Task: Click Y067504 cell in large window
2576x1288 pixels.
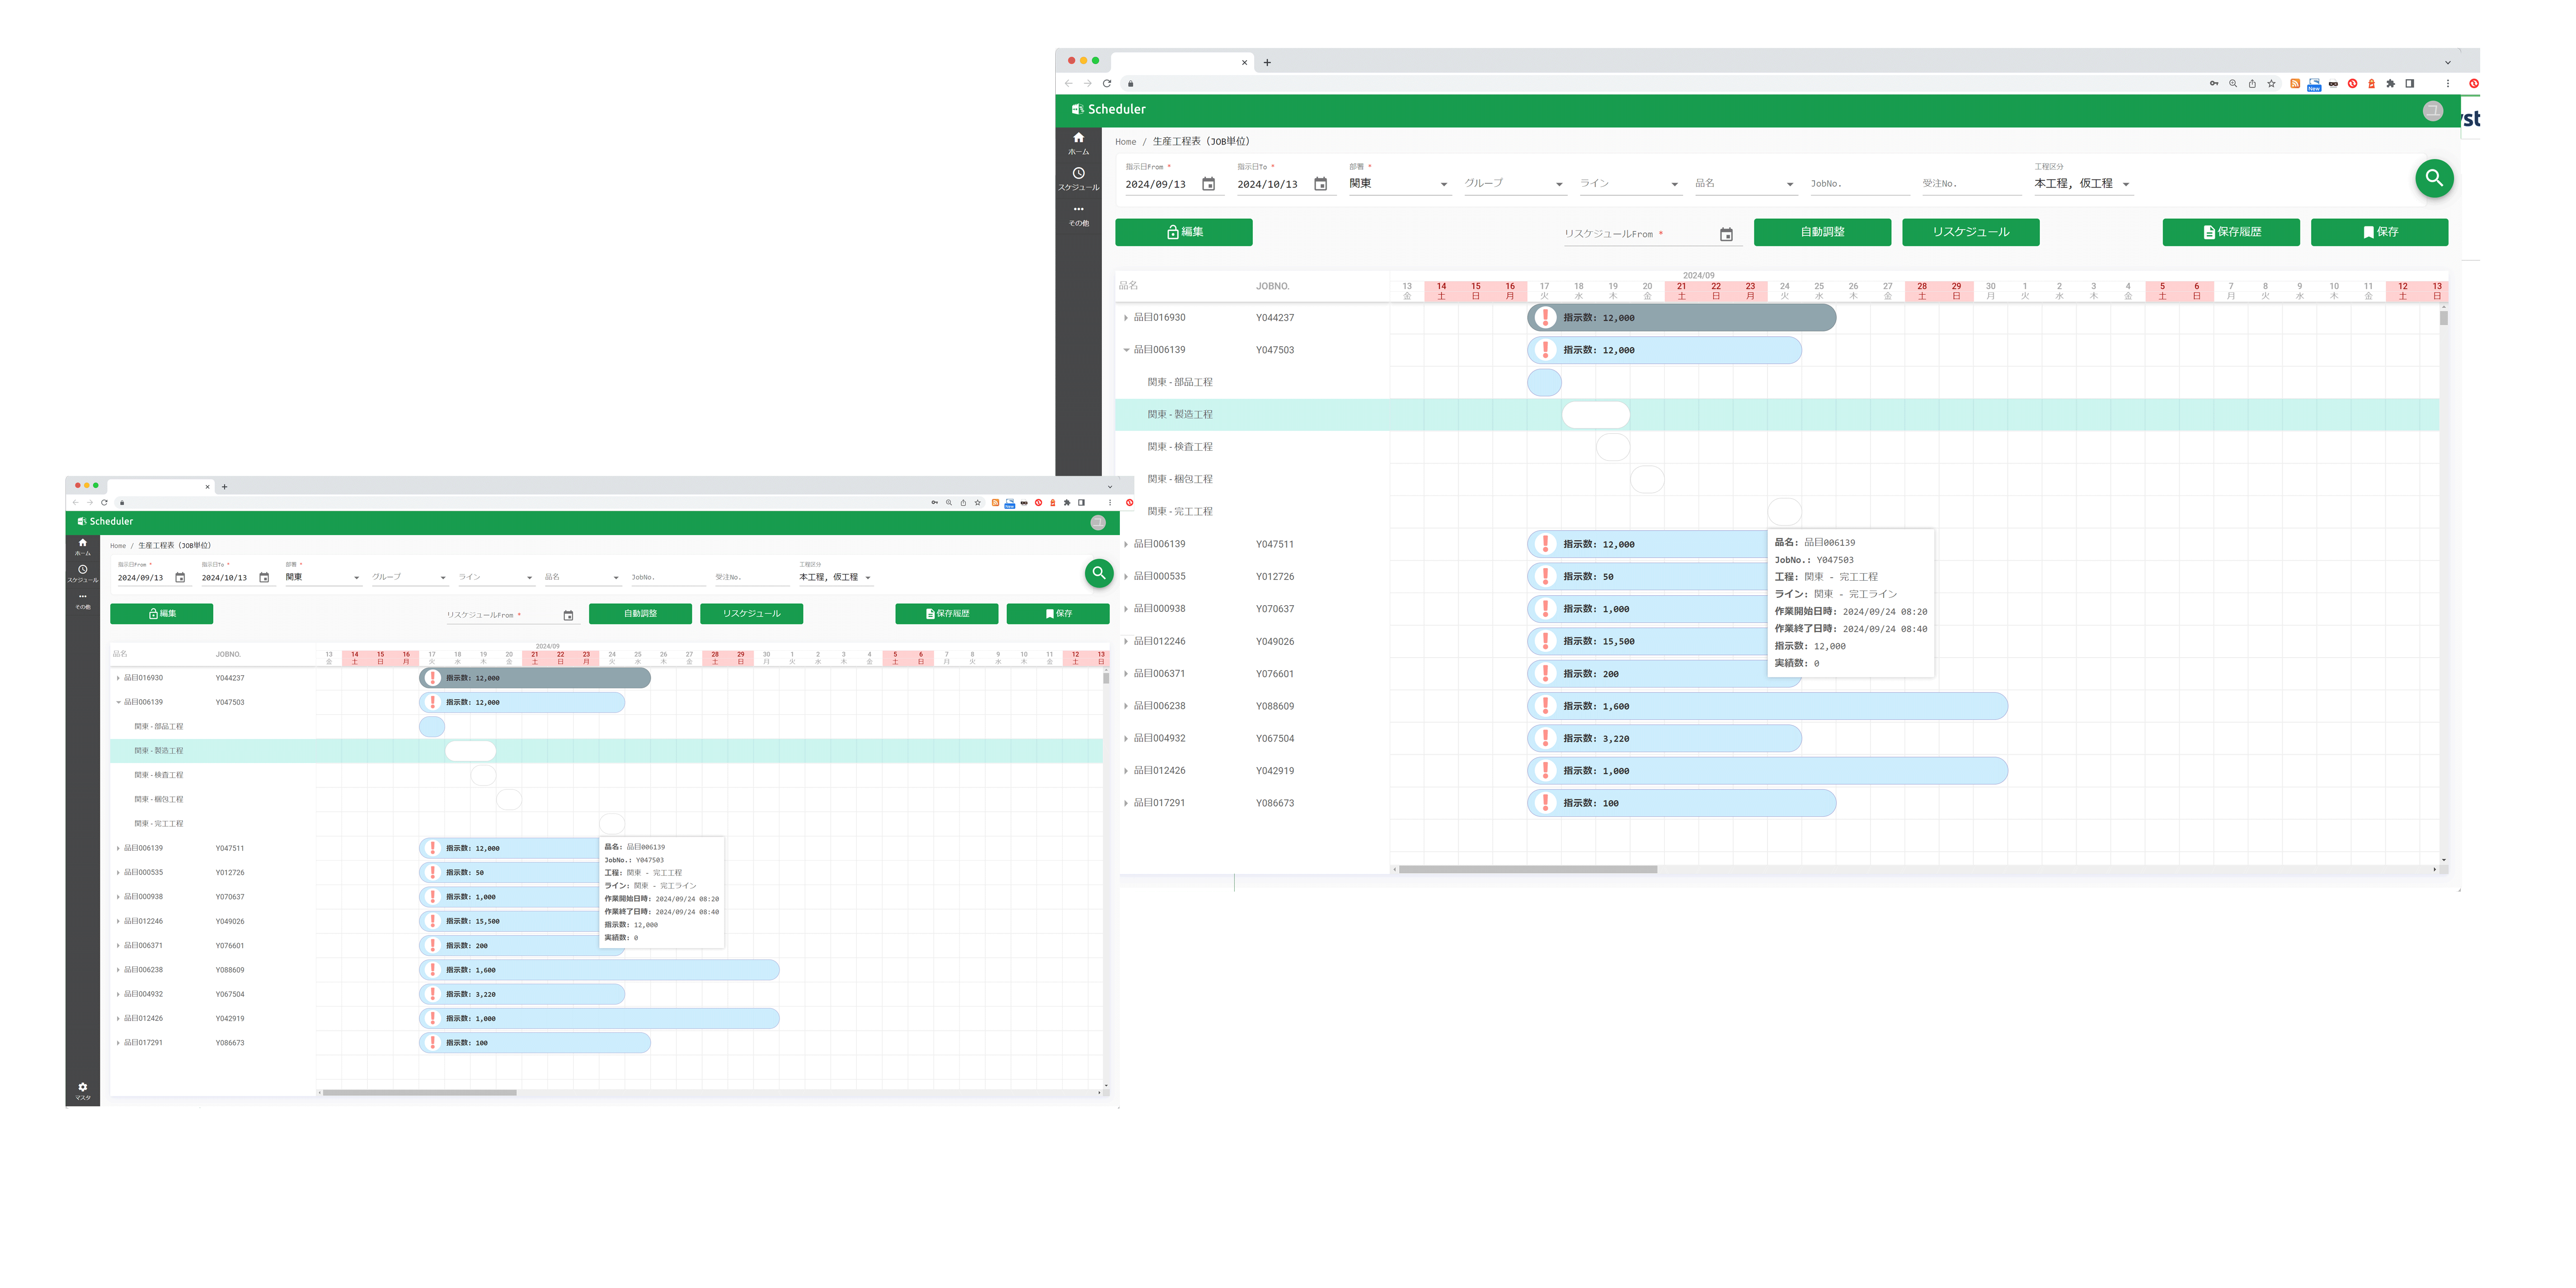Action: (x=1275, y=739)
